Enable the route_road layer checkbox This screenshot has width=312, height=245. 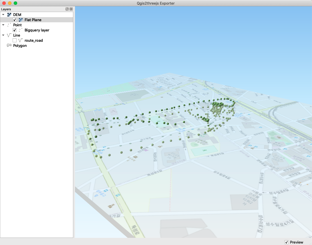14,40
